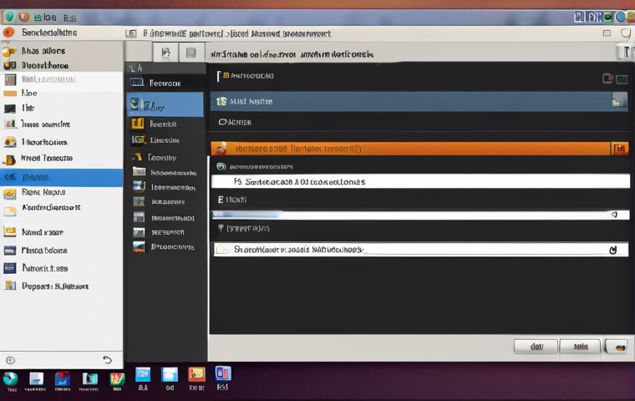Click the first grey button in the dialog's bottom bar
The width and height of the screenshot is (635, 401).
click(x=536, y=347)
